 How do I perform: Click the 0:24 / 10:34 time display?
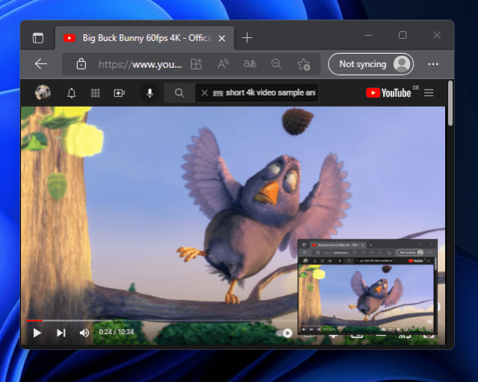(x=117, y=332)
